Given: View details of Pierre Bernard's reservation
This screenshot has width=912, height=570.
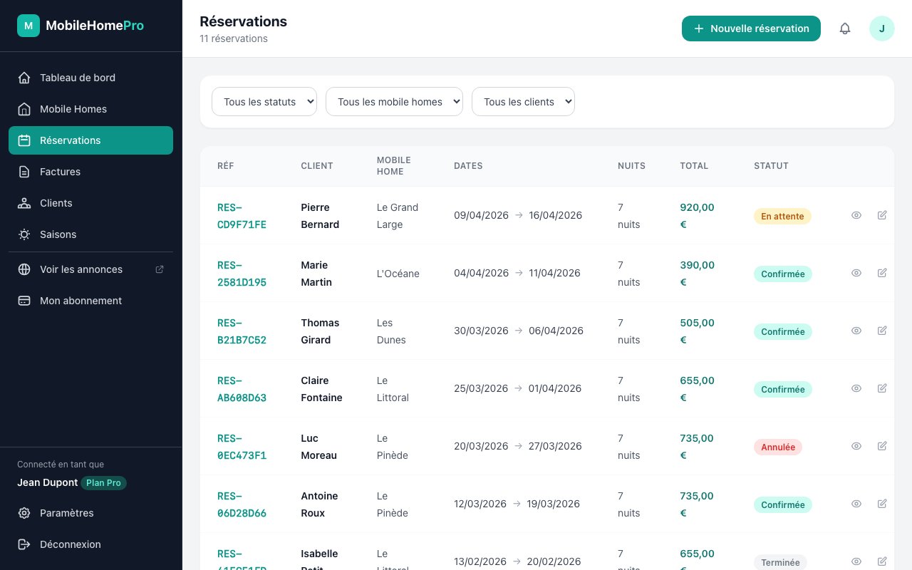Looking at the screenshot, I should point(856,215).
